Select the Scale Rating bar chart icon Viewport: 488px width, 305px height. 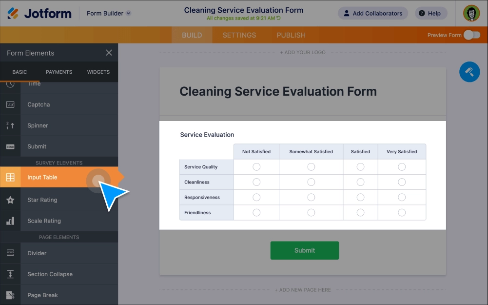tap(10, 220)
